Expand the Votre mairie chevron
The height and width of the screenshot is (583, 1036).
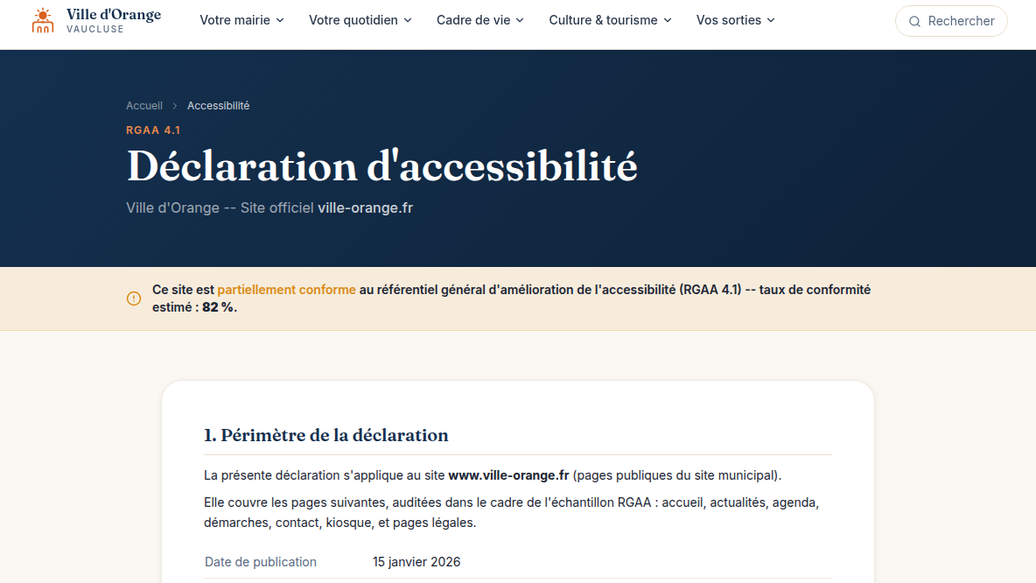[x=280, y=20]
